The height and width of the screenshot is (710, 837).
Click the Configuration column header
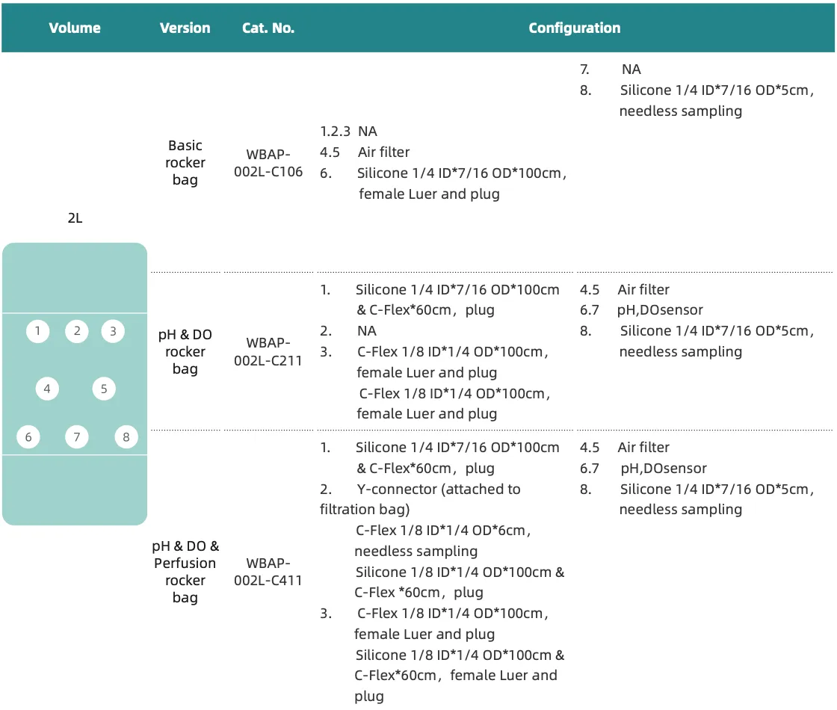click(575, 28)
